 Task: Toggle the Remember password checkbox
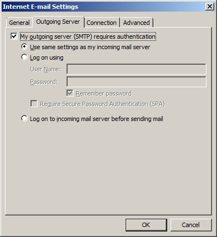(70, 93)
